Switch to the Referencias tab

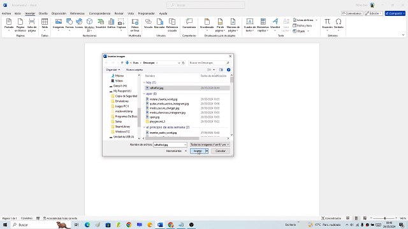tap(77, 13)
